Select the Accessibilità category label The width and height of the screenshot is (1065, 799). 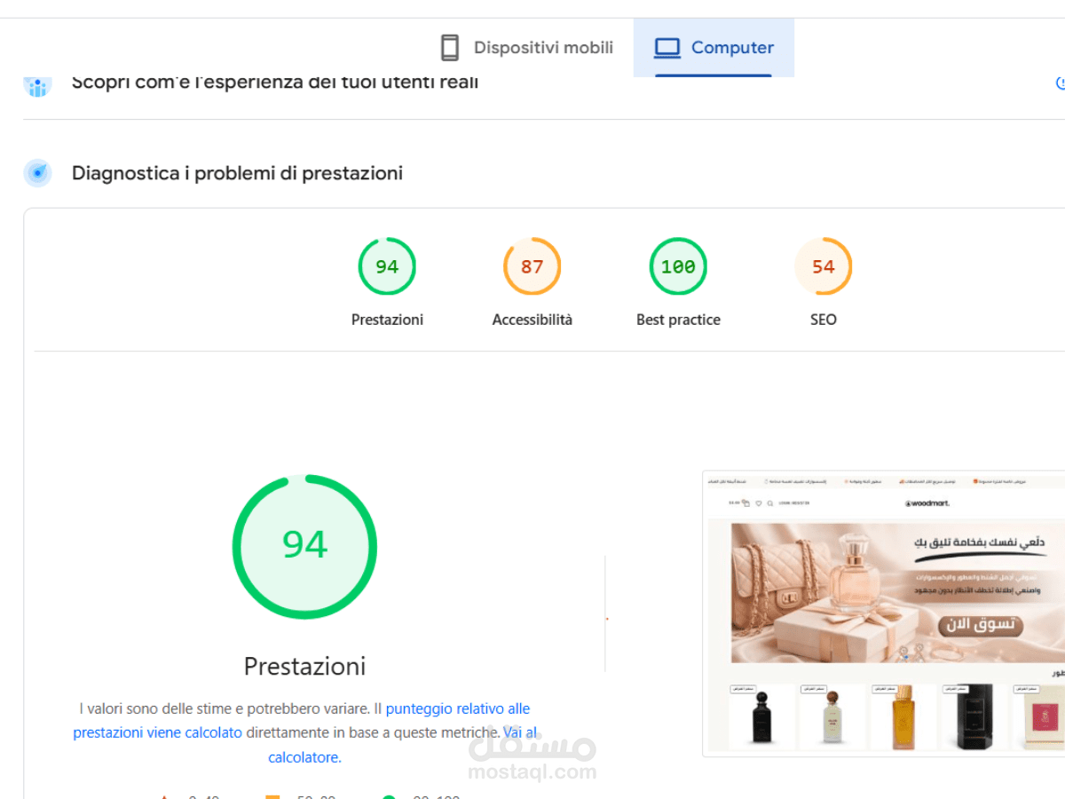point(532,320)
